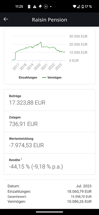Toggle the Vermögen chart legend
The width and height of the screenshot is (99, 215).
[52, 78]
